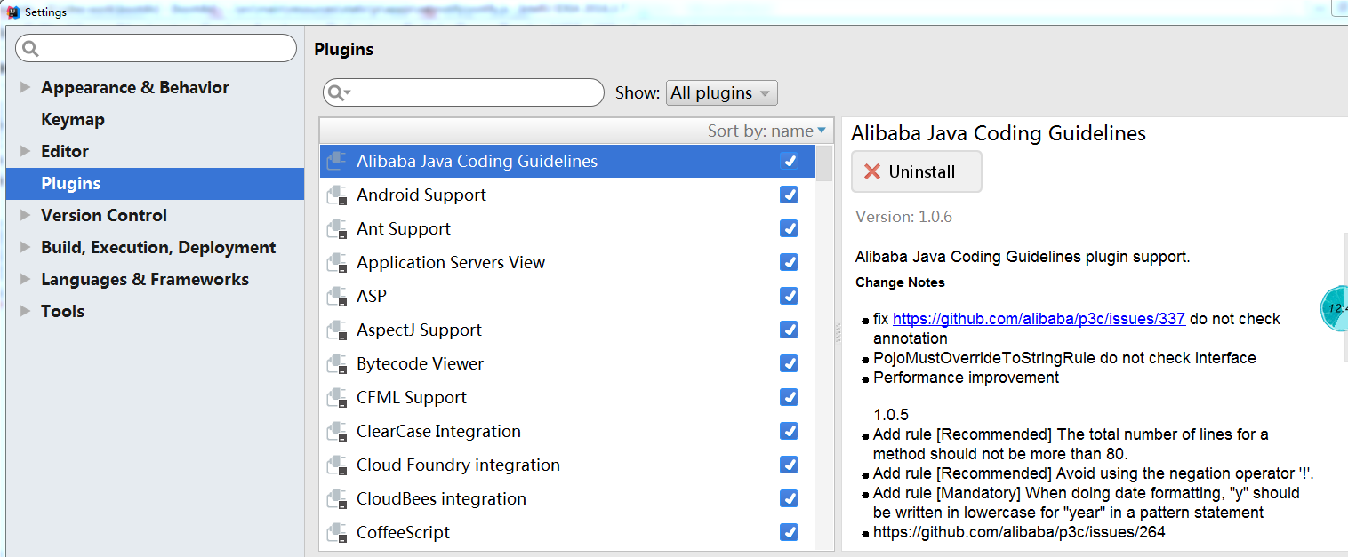Open the alibaba p3c issues 337 link
1348x557 pixels.
click(1040, 318)
